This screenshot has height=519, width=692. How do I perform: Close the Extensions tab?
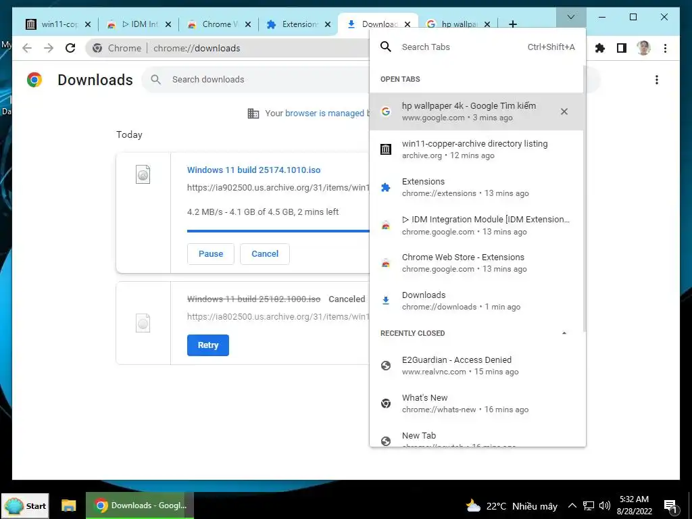pyautogui.click(x=328, y=24)
